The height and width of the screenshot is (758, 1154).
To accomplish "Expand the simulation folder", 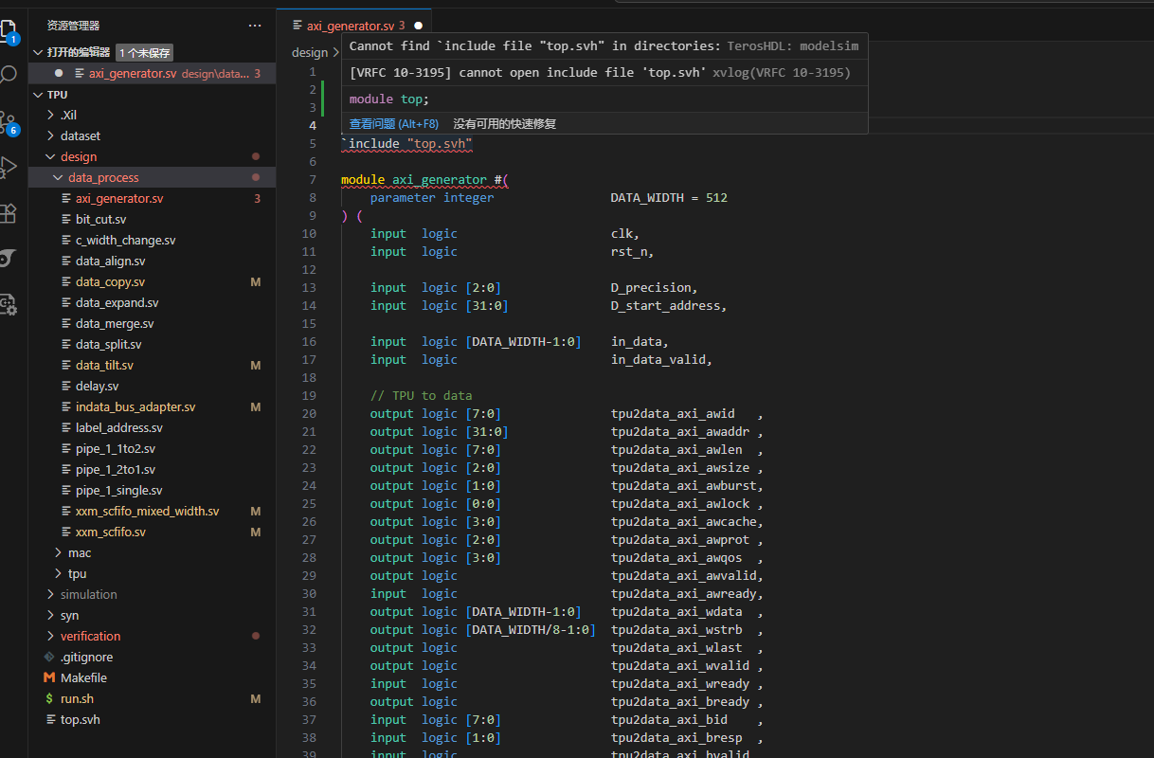I will 51,594.
